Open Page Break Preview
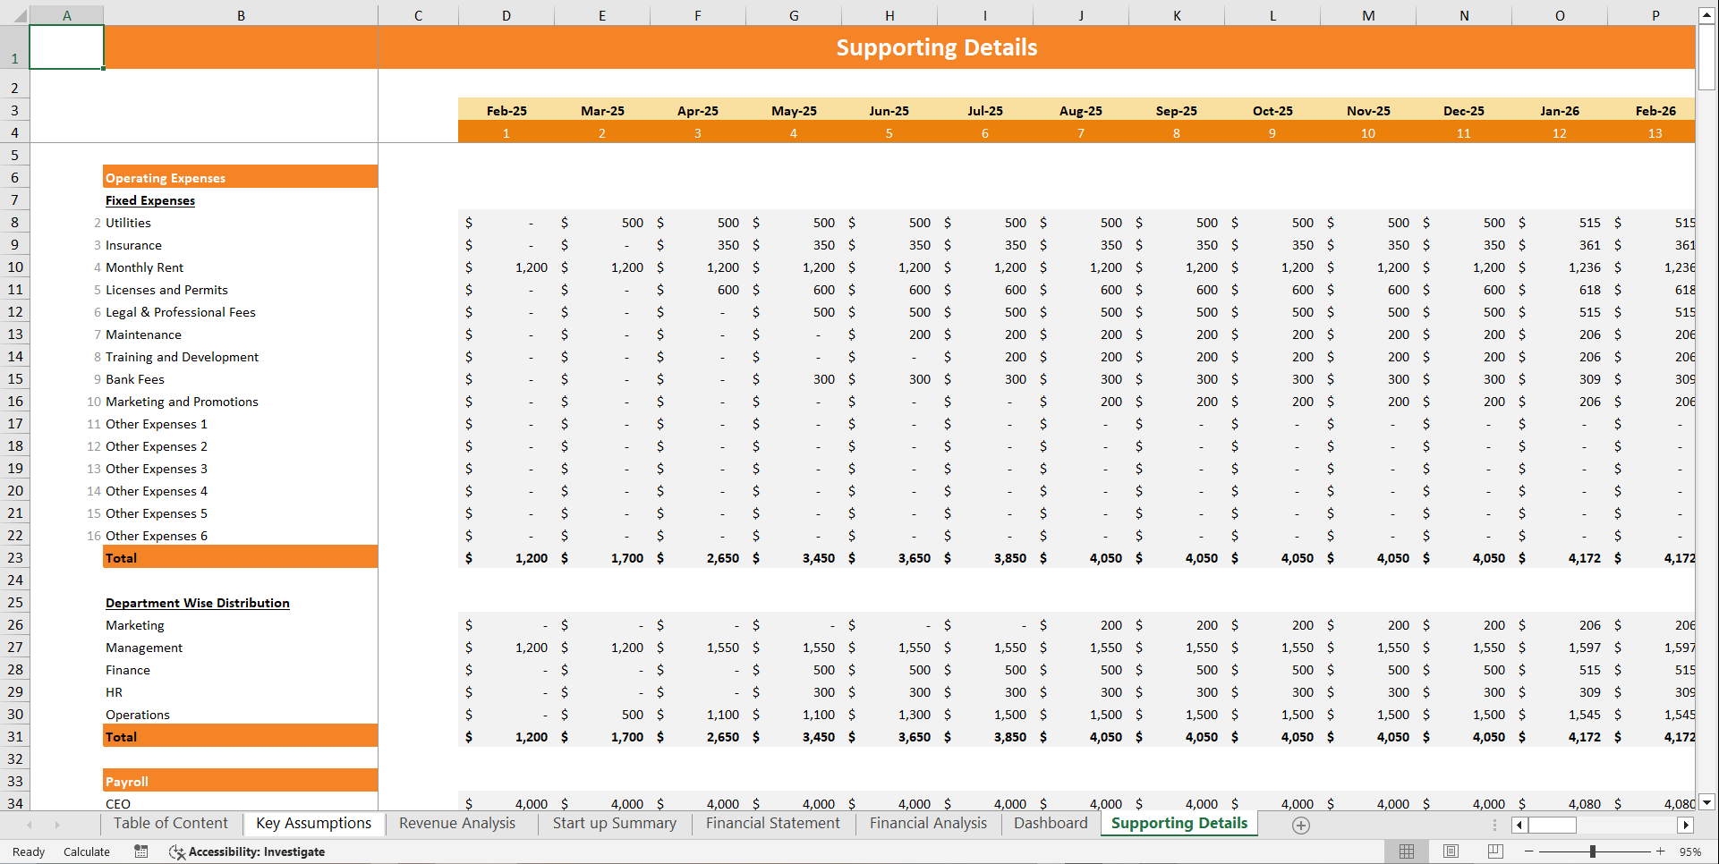The image size is (1719, 864). [1494, 851]
